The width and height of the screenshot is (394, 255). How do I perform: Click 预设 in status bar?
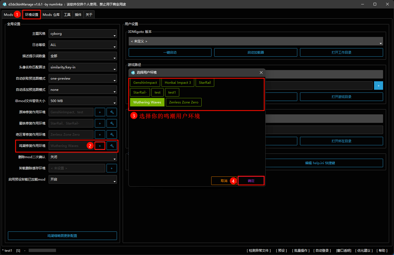point(281,251)
